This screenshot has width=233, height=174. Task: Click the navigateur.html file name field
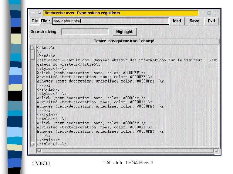[x=110, y=21]
